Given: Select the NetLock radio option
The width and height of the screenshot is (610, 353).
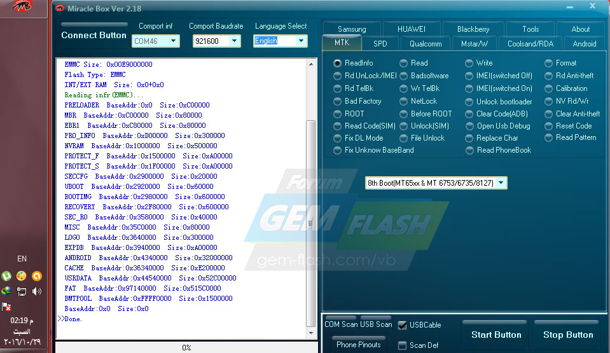Looking at the screenshot, I should [418, 101].
